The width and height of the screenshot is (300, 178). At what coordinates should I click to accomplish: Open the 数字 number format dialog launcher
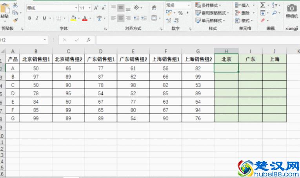point(190,29)
